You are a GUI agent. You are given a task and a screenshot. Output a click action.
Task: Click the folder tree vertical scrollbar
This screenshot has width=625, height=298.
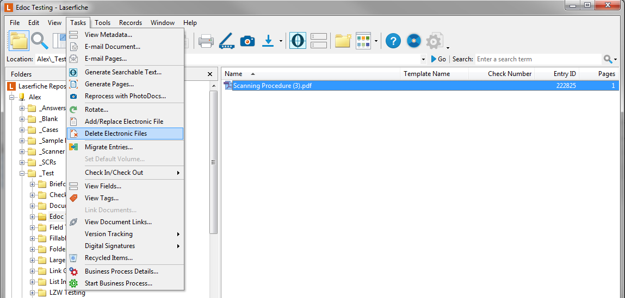click(x=213, y=162)
